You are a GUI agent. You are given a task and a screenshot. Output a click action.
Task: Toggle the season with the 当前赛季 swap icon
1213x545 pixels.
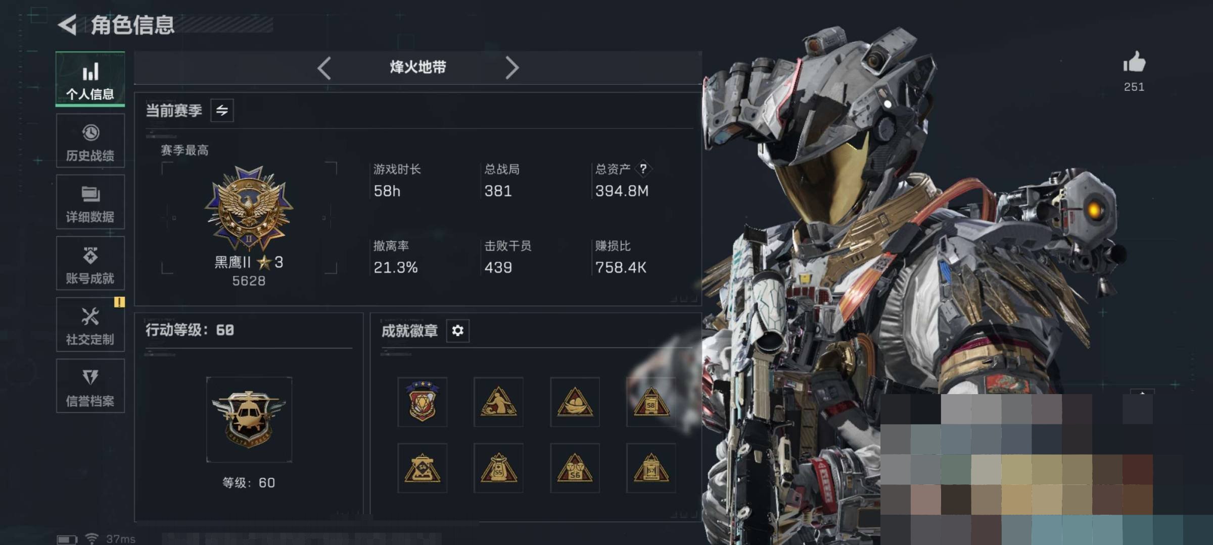(x=222, y=110)
